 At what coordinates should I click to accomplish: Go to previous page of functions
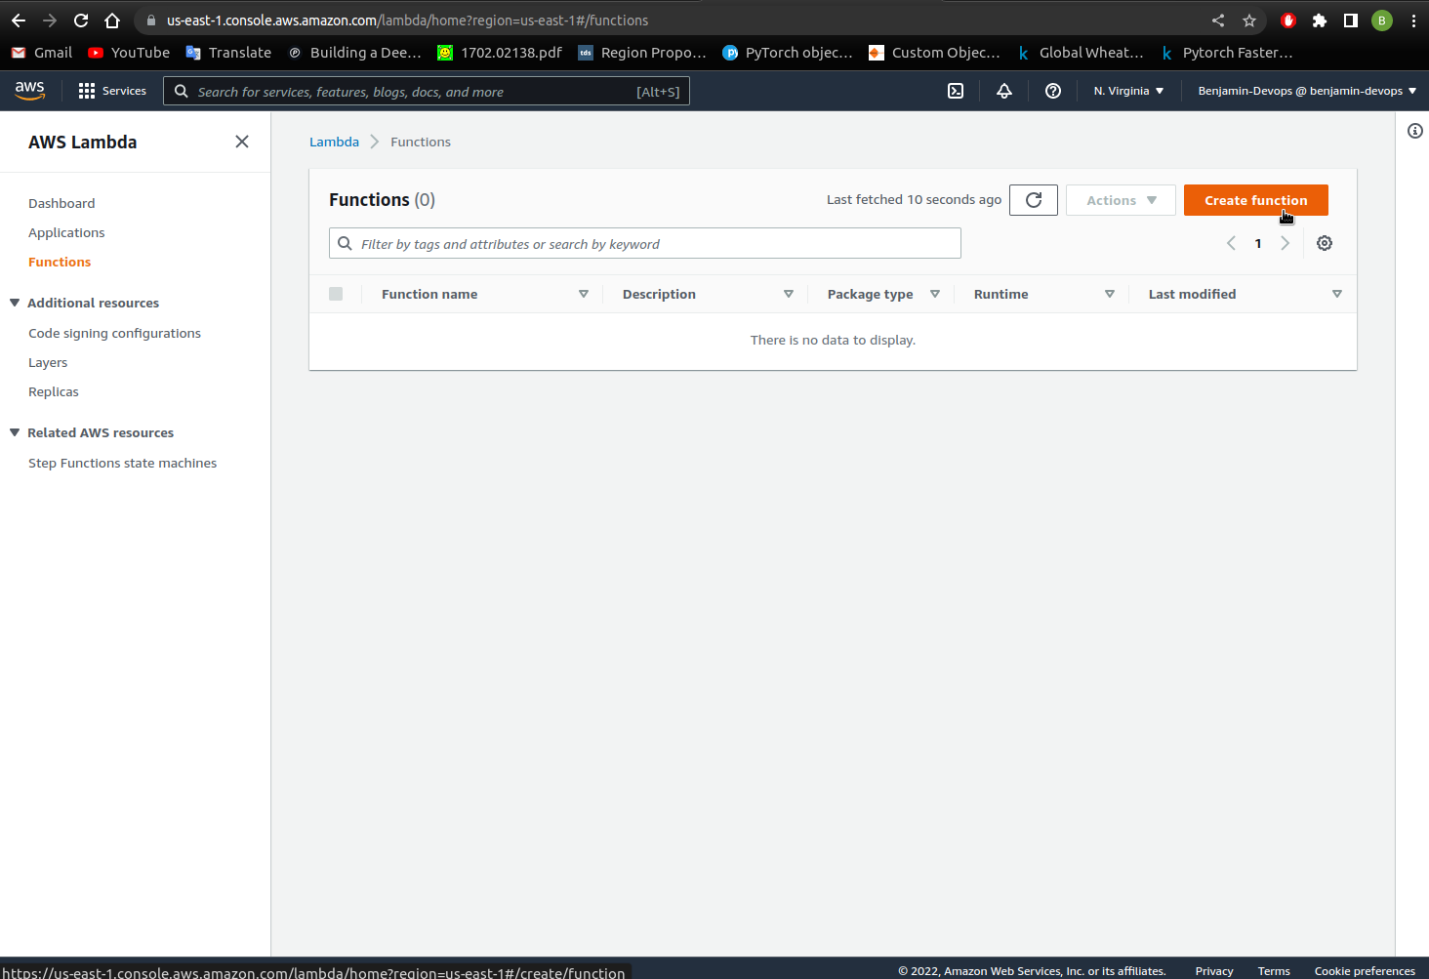pyautogui.click(x=1231, y=243)
